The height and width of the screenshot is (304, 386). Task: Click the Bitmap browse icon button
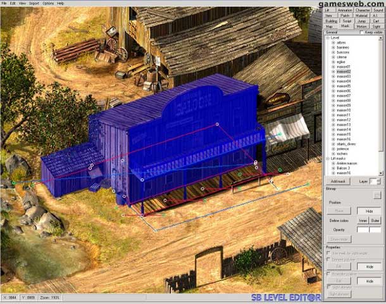pos(377,195)
